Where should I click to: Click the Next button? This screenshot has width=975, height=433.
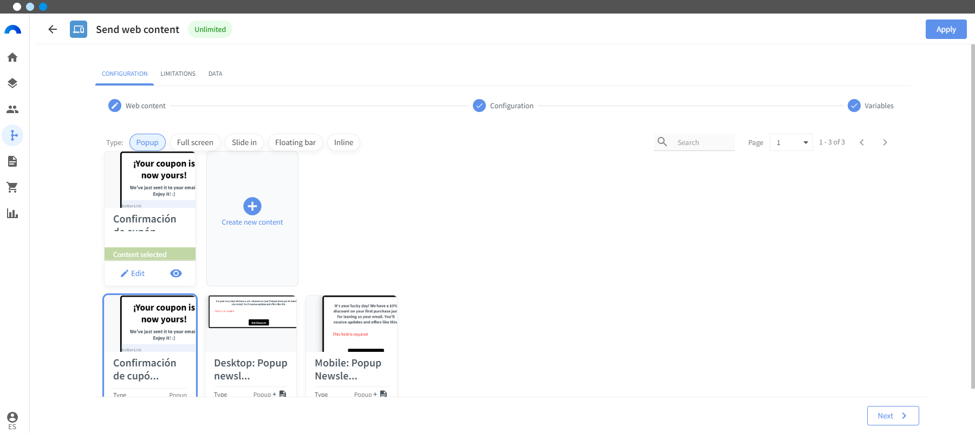tap(893, 416)
